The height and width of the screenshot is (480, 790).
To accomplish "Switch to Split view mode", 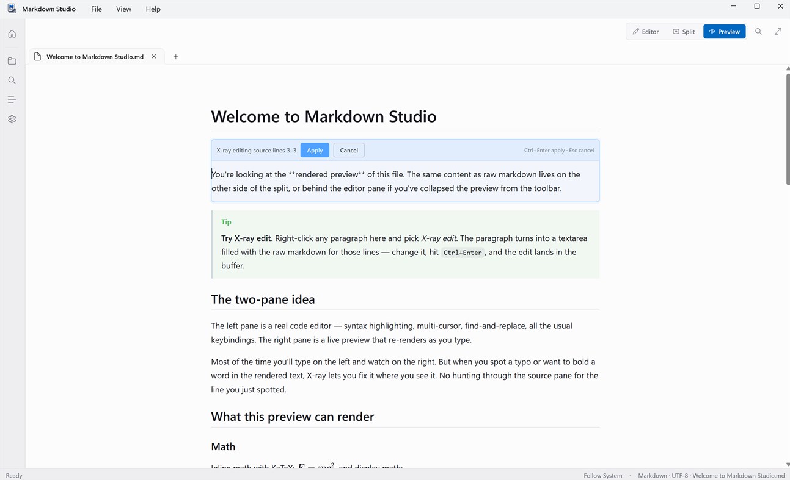I will pyautogui.click(x=684, y=32).
